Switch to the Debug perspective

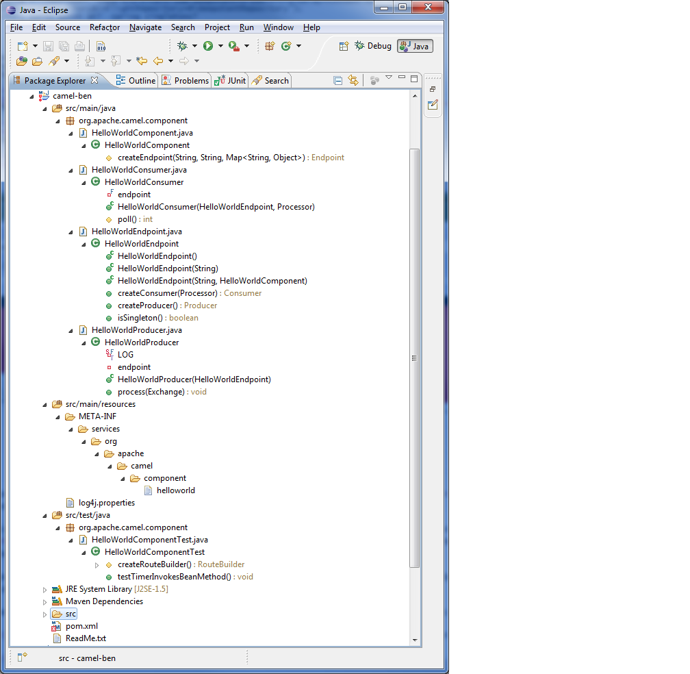(x=373, y=46)
